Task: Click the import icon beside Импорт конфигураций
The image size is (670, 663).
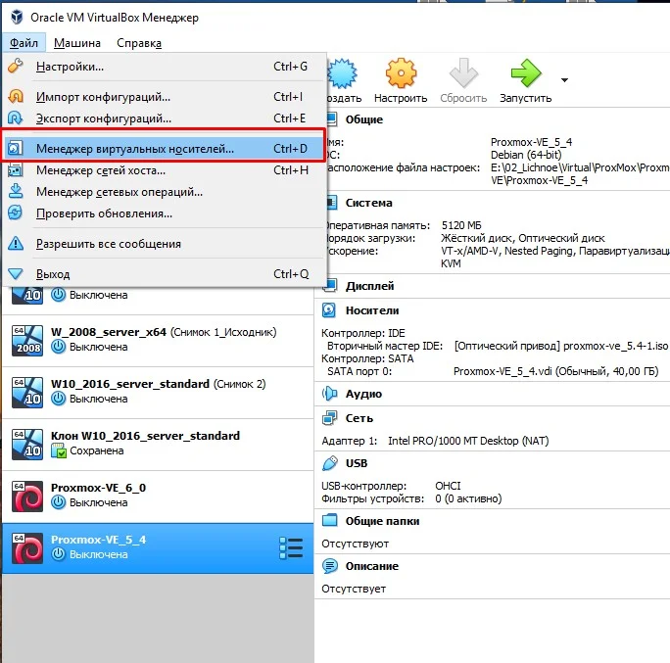Action: (x=16, y=97)
